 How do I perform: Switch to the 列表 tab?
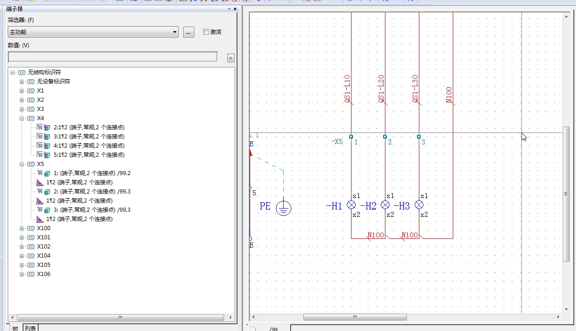pyautogui.click(x=30, y=328)
